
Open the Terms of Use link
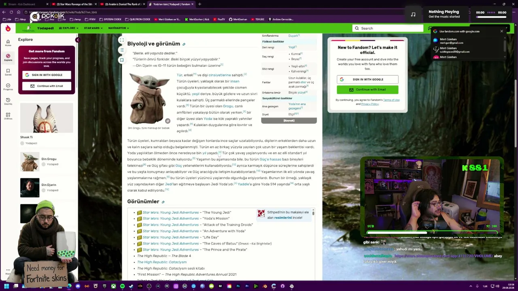[391, 100]
